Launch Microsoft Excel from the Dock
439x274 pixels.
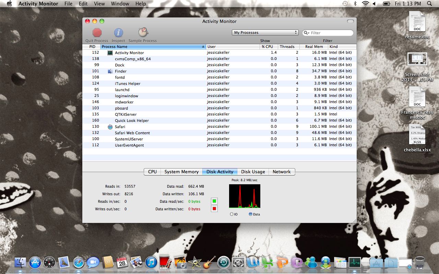(x=267, y=263)
